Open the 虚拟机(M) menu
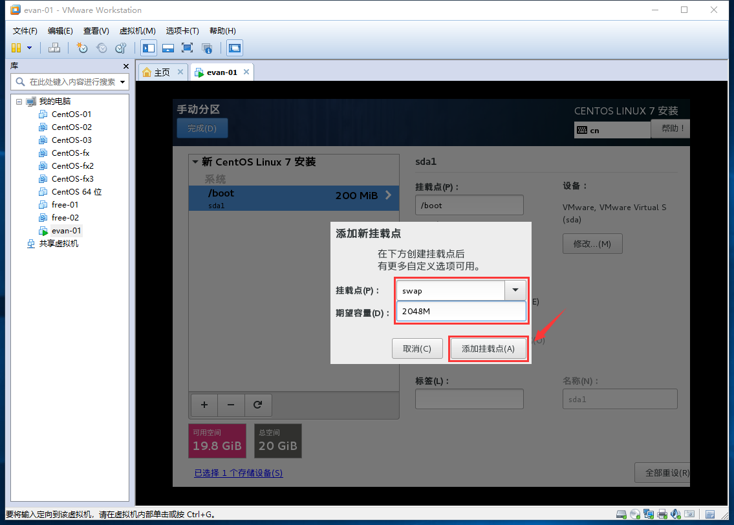The width and height of the screenshot is (734, 525). pyautogui.click(x=137, y=31)
